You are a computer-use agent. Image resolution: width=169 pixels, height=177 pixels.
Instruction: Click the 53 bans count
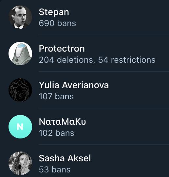point(55,169)
